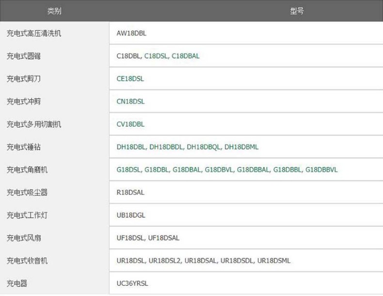Open the G18DSL angle grinder link
This screenshot has height=296, width=383.
[129, 170]
